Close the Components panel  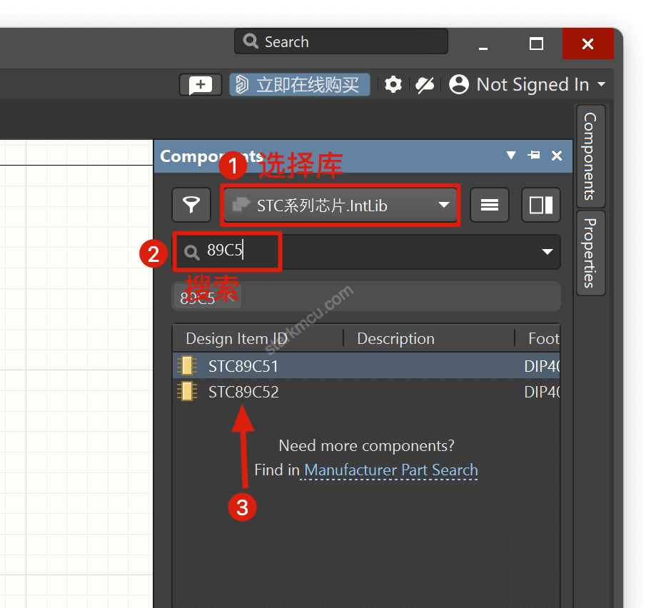pyautogui.click(x=557, y=156)
